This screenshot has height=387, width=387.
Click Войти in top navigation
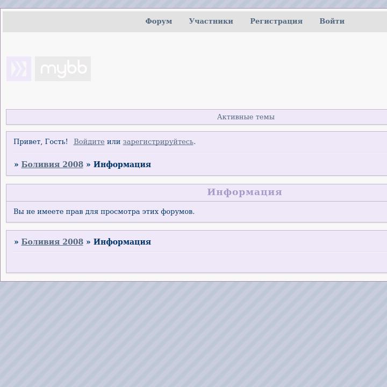[x=332, y=21]
